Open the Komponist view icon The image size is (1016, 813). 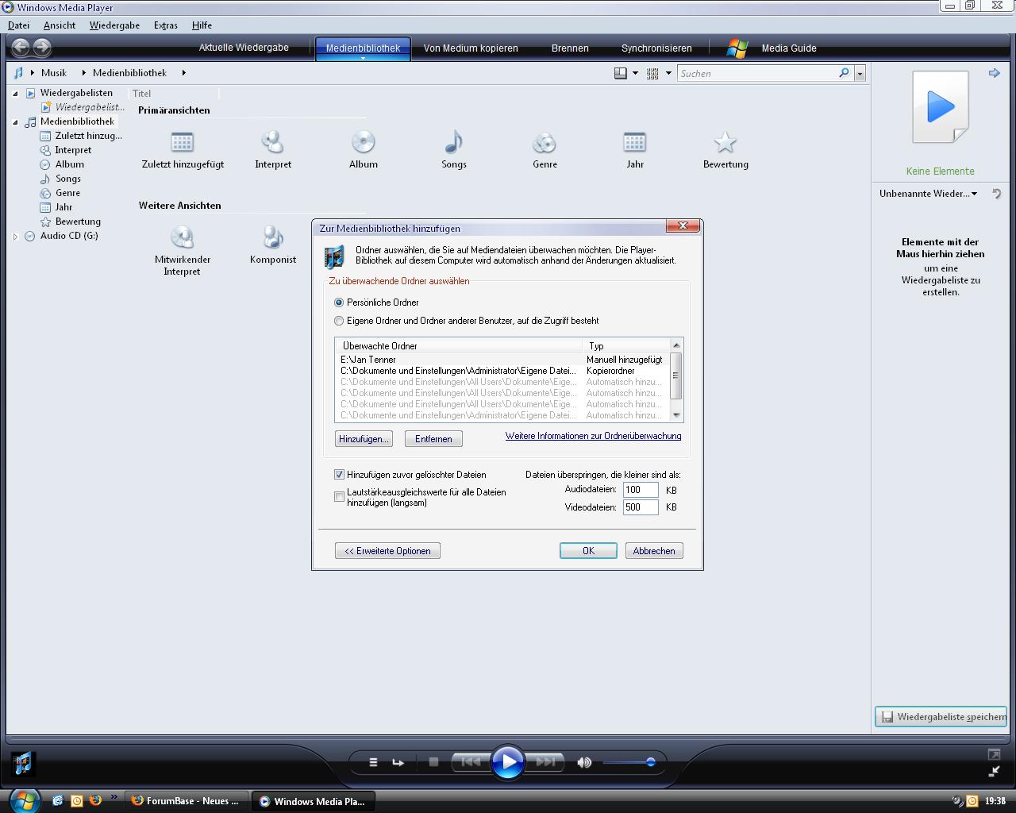click(272, 237)
